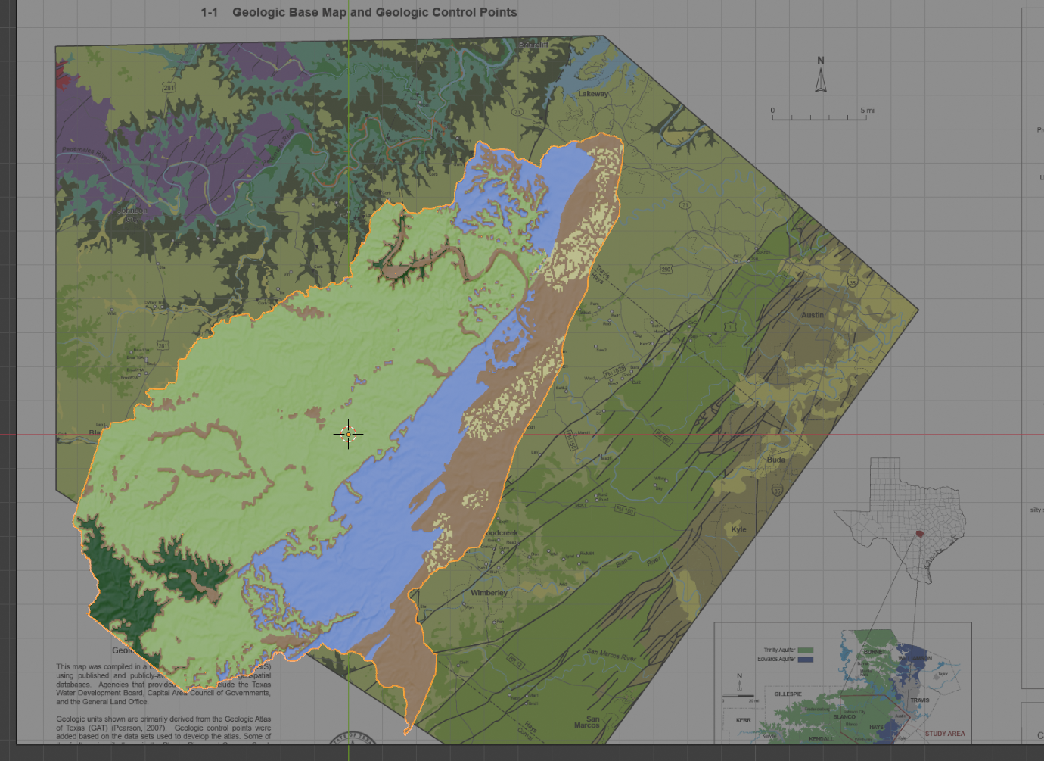Click the 5 mi scale bar
Viewport: 1044px width, 761px height.
pos(822,117)
